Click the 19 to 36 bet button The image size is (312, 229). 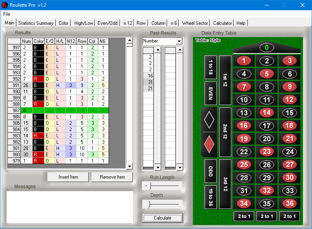point(210,197)
